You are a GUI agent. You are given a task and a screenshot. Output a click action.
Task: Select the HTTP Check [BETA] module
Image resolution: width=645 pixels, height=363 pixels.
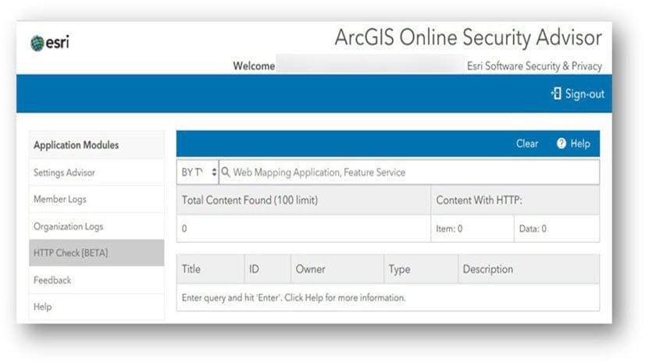96,253
